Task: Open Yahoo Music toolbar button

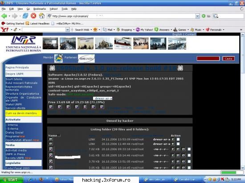Action: point(196,30)
